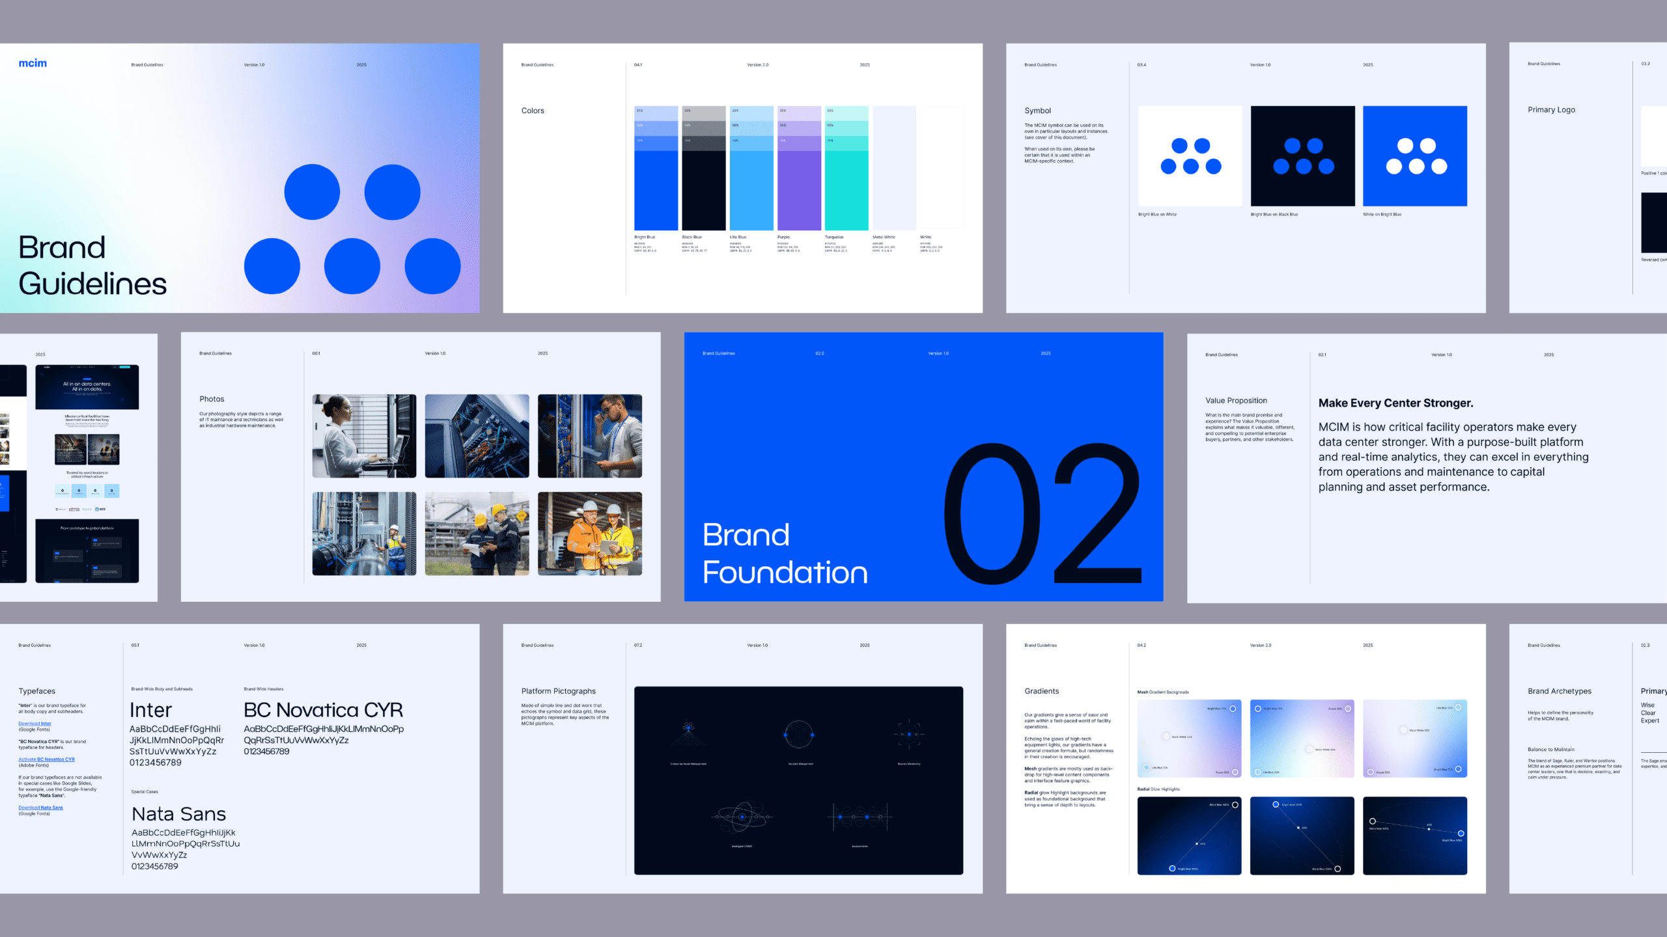The image size is (1667, 937).
Task: Click the first Mesh Gradient Backgrounds sample
Action: pyautogui.click(x=1189, y=739)
